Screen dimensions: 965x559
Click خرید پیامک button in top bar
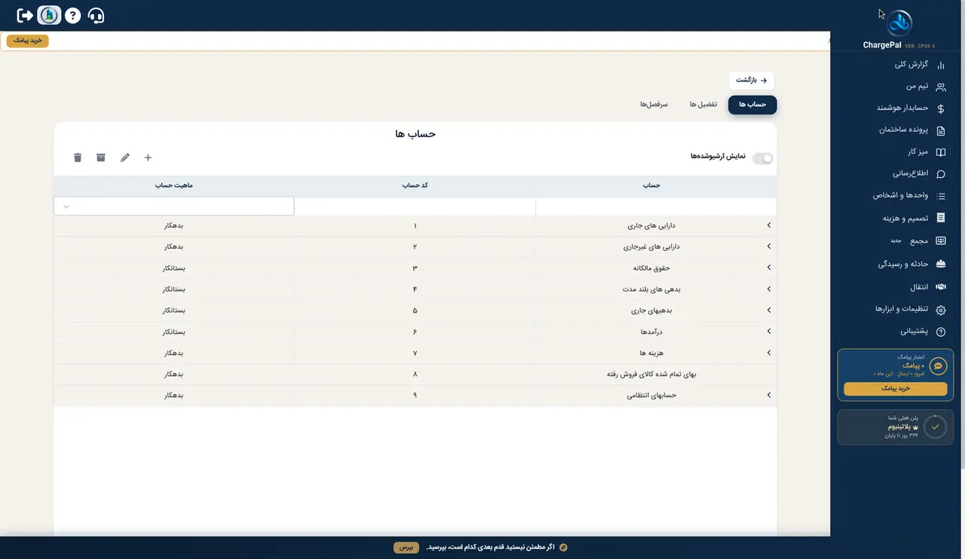28,41
